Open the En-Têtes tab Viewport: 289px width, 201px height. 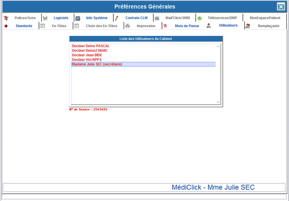tap(59, 26)
